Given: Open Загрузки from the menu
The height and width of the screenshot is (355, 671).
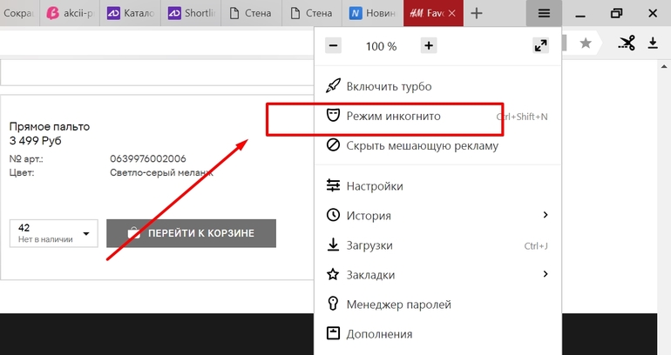Looking at the screenshot, I should pos(369,245).
